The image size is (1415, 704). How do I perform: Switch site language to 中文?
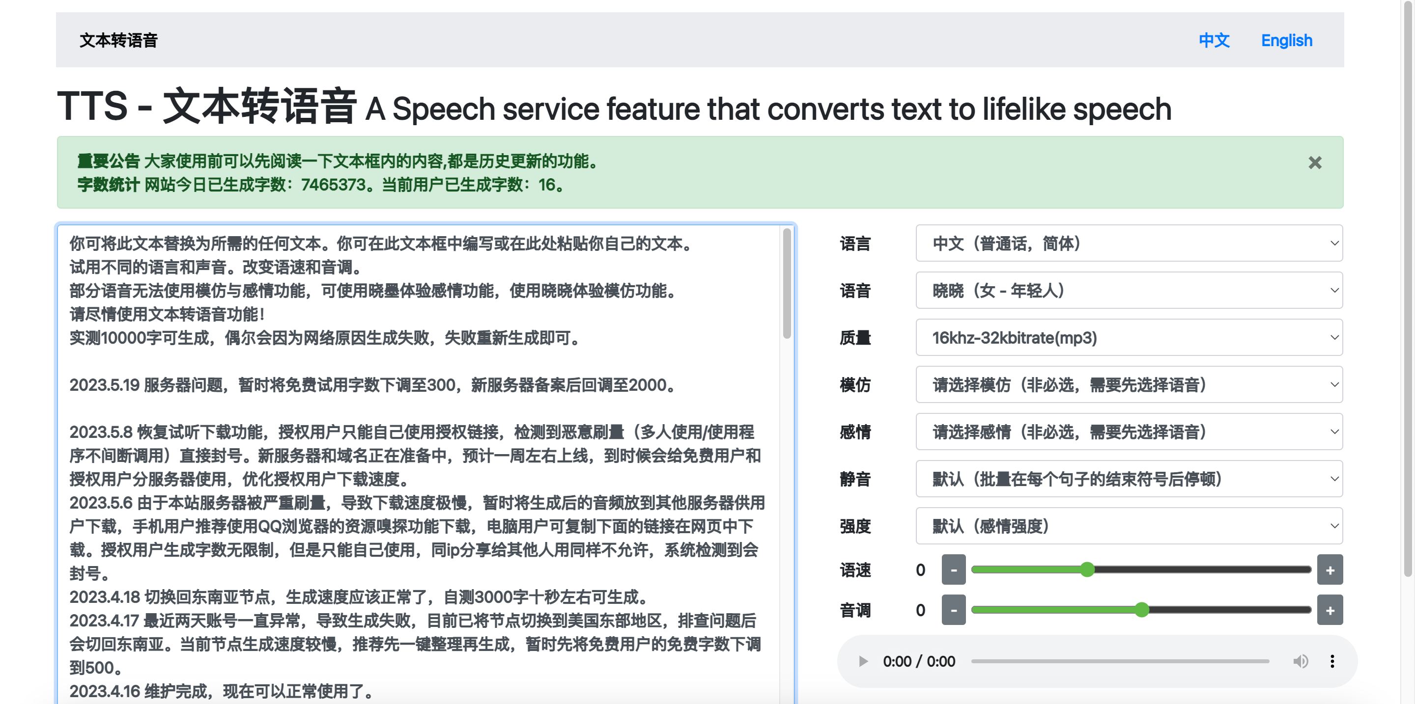pos(1214,40)
